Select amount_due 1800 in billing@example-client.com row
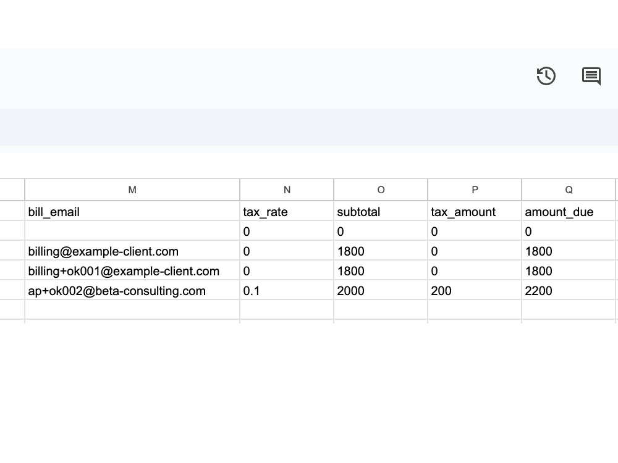Viewport: 618px width, 463px height. (569, 251)
